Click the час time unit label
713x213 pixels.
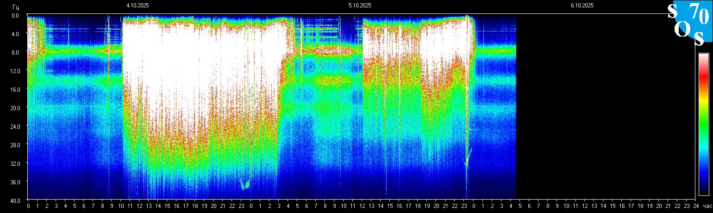coord(707,206)
